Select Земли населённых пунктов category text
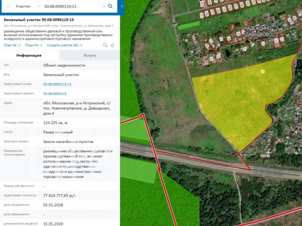This screenshot has width=302, height=226. (x=68, y=142)
